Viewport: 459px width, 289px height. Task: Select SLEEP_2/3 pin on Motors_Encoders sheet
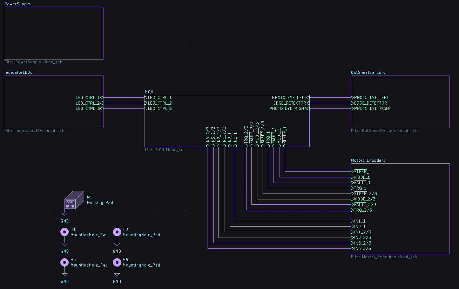[x=364, y=193]
